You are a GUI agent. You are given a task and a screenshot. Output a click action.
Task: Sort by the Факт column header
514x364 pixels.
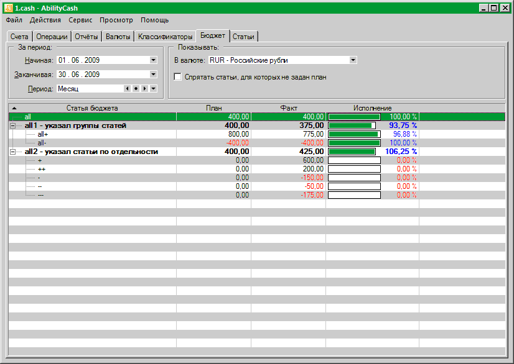[288, 108]
